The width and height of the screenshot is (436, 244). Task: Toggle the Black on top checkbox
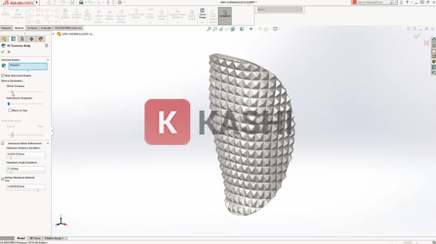(10, 111)
